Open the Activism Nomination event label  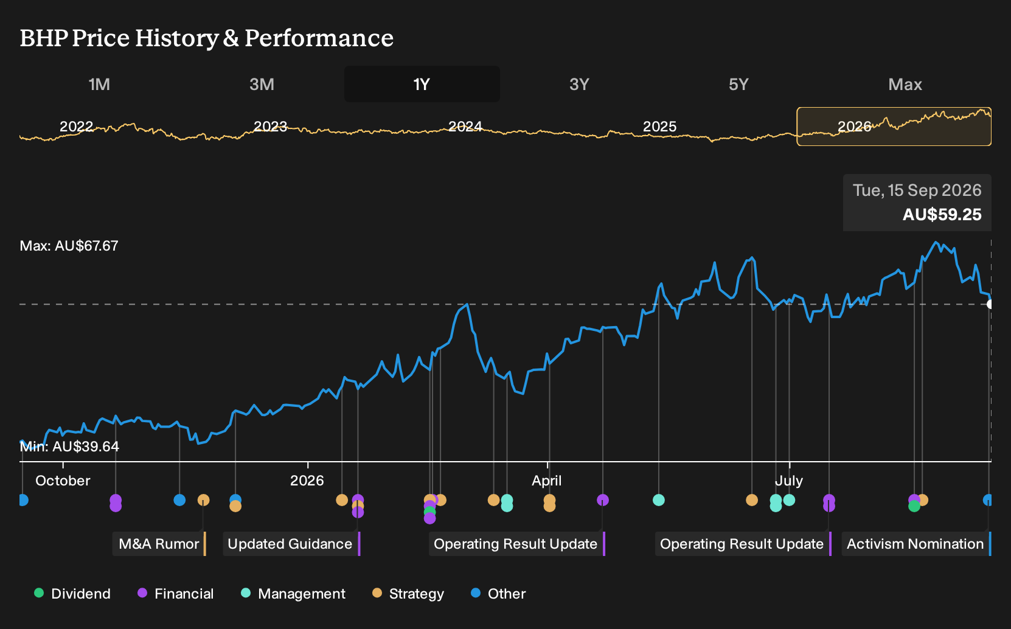coord(916,544)
